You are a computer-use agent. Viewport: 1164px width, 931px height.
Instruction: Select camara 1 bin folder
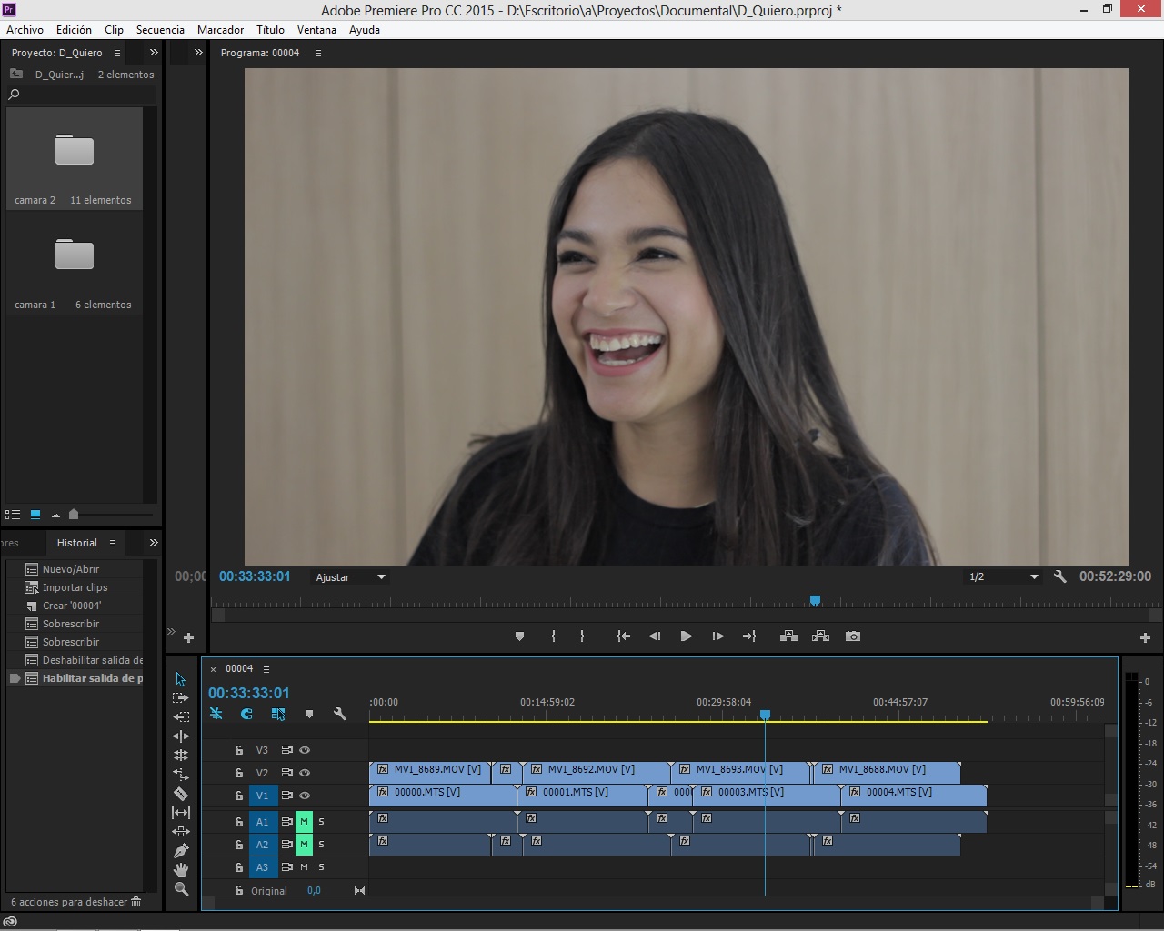[75, 264]
